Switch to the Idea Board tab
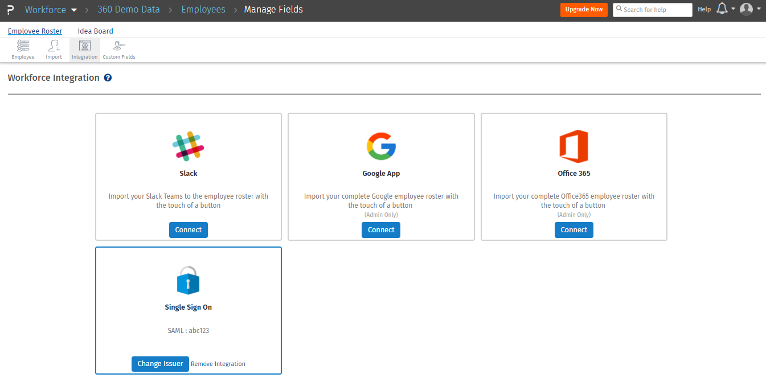Screen dimensions: 766x378 [95, 31]
